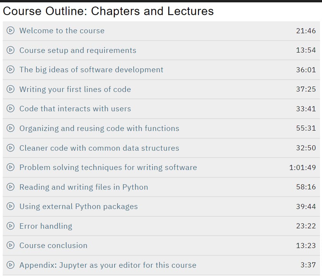This screenshot has height=277, width=322.
Task: Open Cleaner code with common data structures
Action: click(x=99, y=148)
